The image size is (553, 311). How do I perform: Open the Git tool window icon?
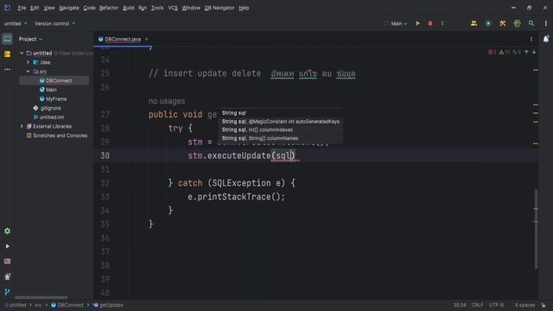click(x=7, y=292)
